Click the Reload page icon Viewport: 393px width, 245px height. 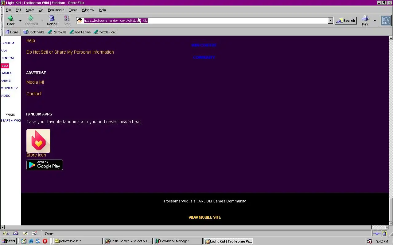coord(52,18)
